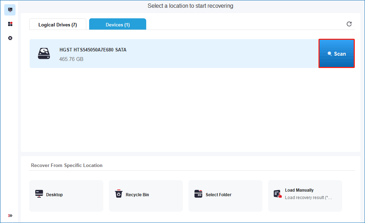Screen dimensions: 365x223
Task: Click the Load Manually document icon
Action: tap(278, 194)
